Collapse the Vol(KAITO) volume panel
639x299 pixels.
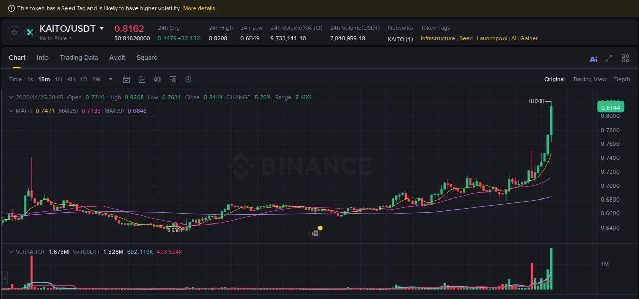tap(11, 252)
